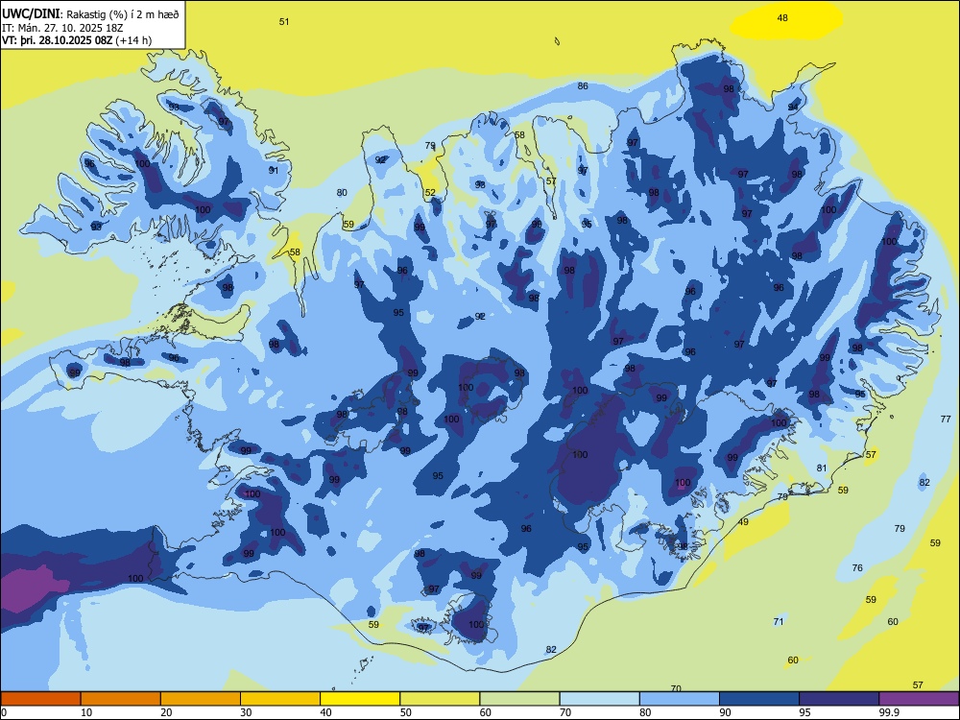Click the 'Rakastig (%) í 2 m hæð' caption
The image size is (960, 720).
point(123,14)
